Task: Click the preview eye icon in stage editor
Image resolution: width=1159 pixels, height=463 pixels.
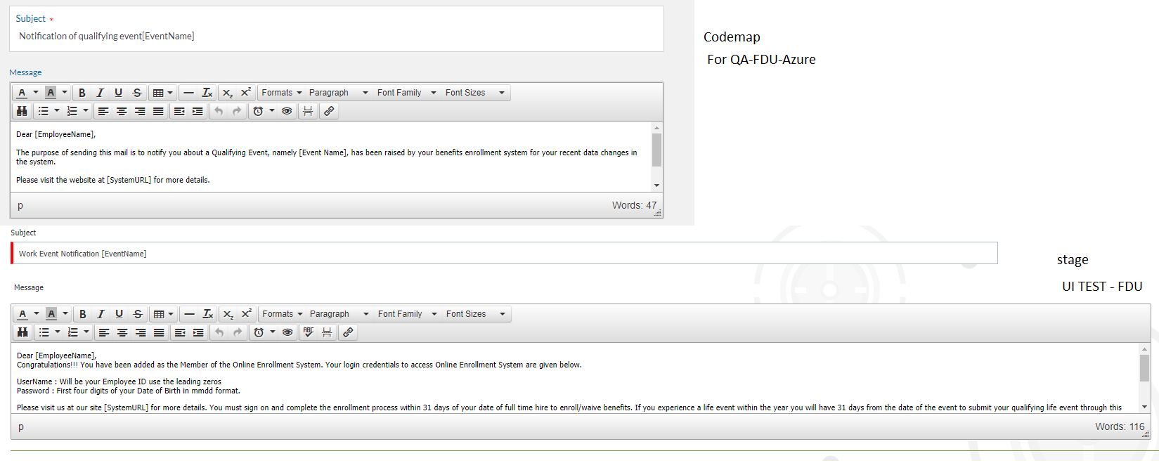Action: point(287,332)
